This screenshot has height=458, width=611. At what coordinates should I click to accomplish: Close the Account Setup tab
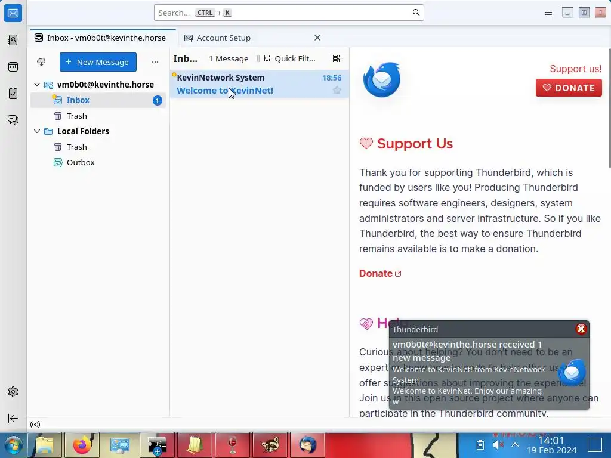317,38
